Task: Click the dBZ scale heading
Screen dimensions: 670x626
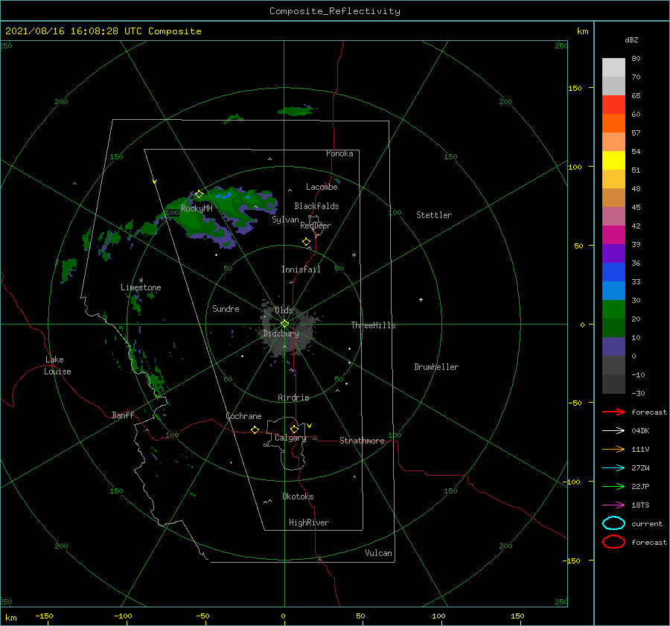Action: click(631, 39)
